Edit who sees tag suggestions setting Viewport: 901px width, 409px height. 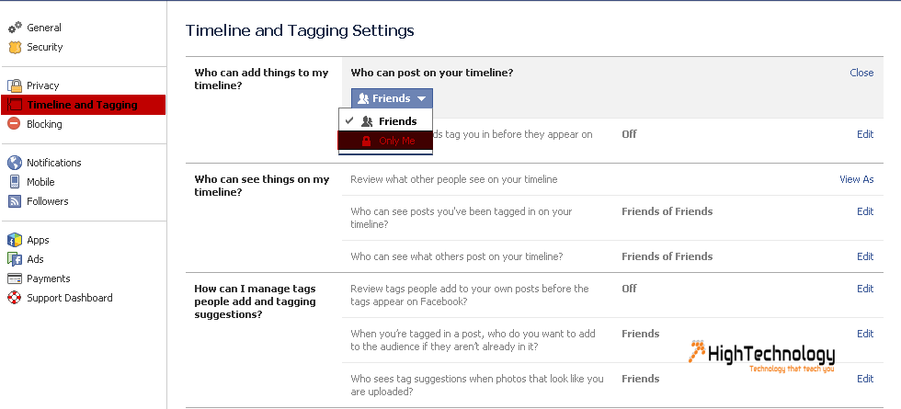[865, 379]
